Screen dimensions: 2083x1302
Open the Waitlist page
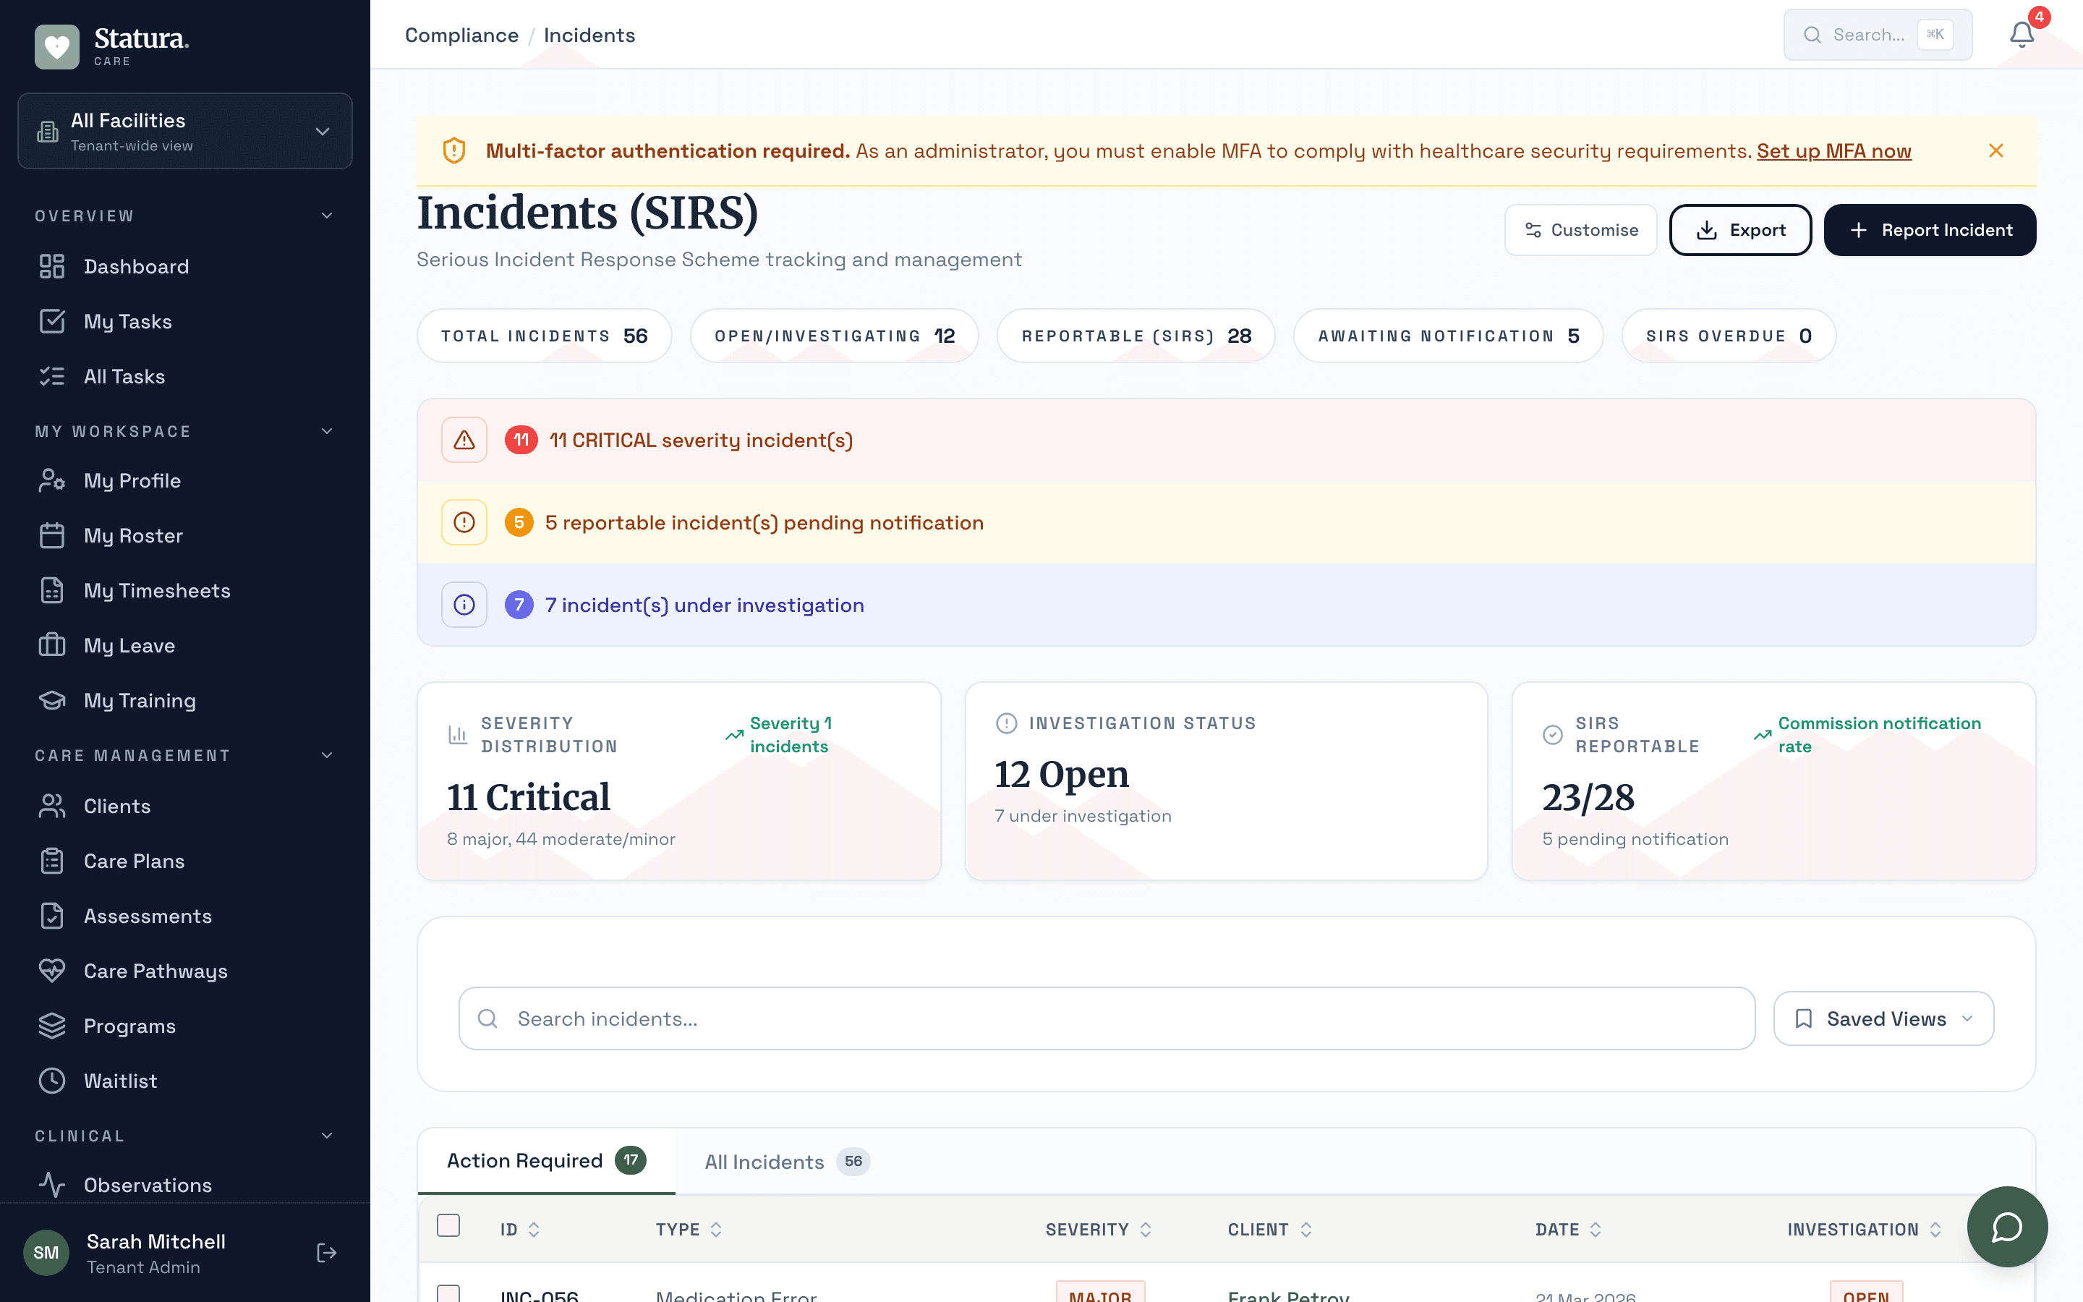click(x=121, y=1081)
